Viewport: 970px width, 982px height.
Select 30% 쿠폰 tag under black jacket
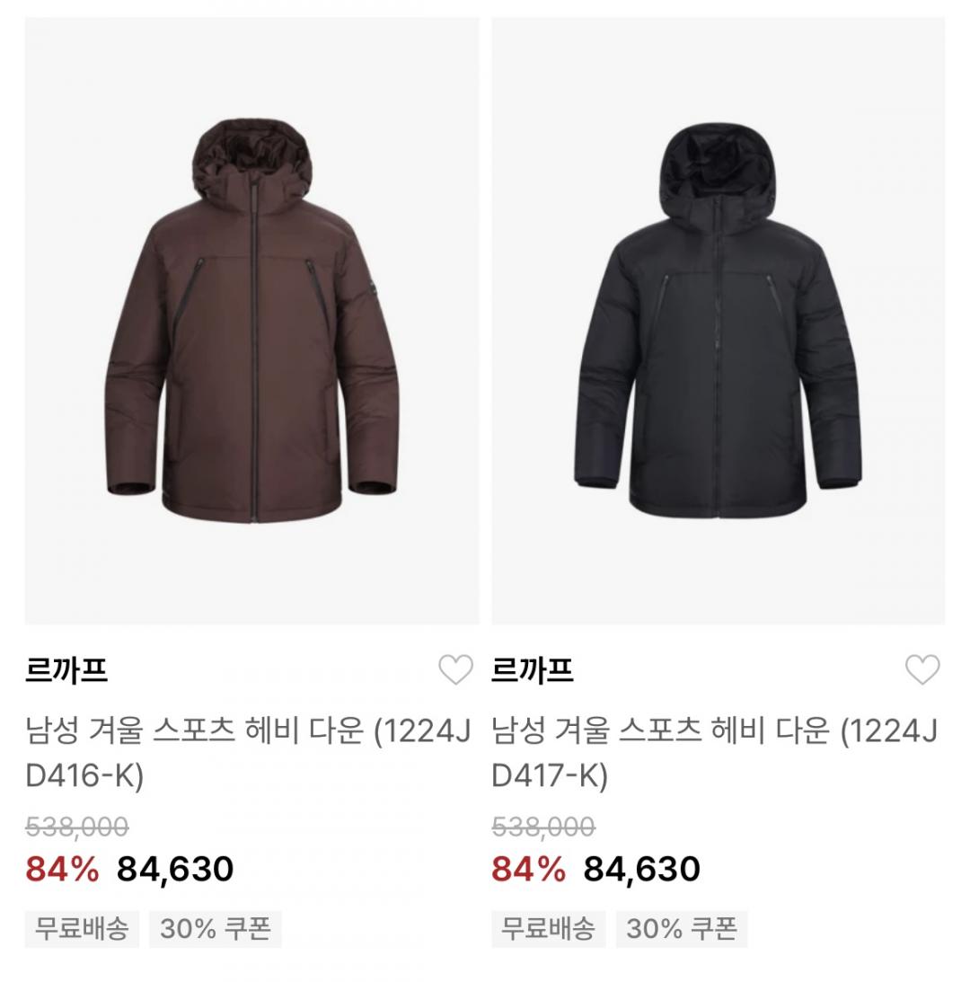[682, 929]
